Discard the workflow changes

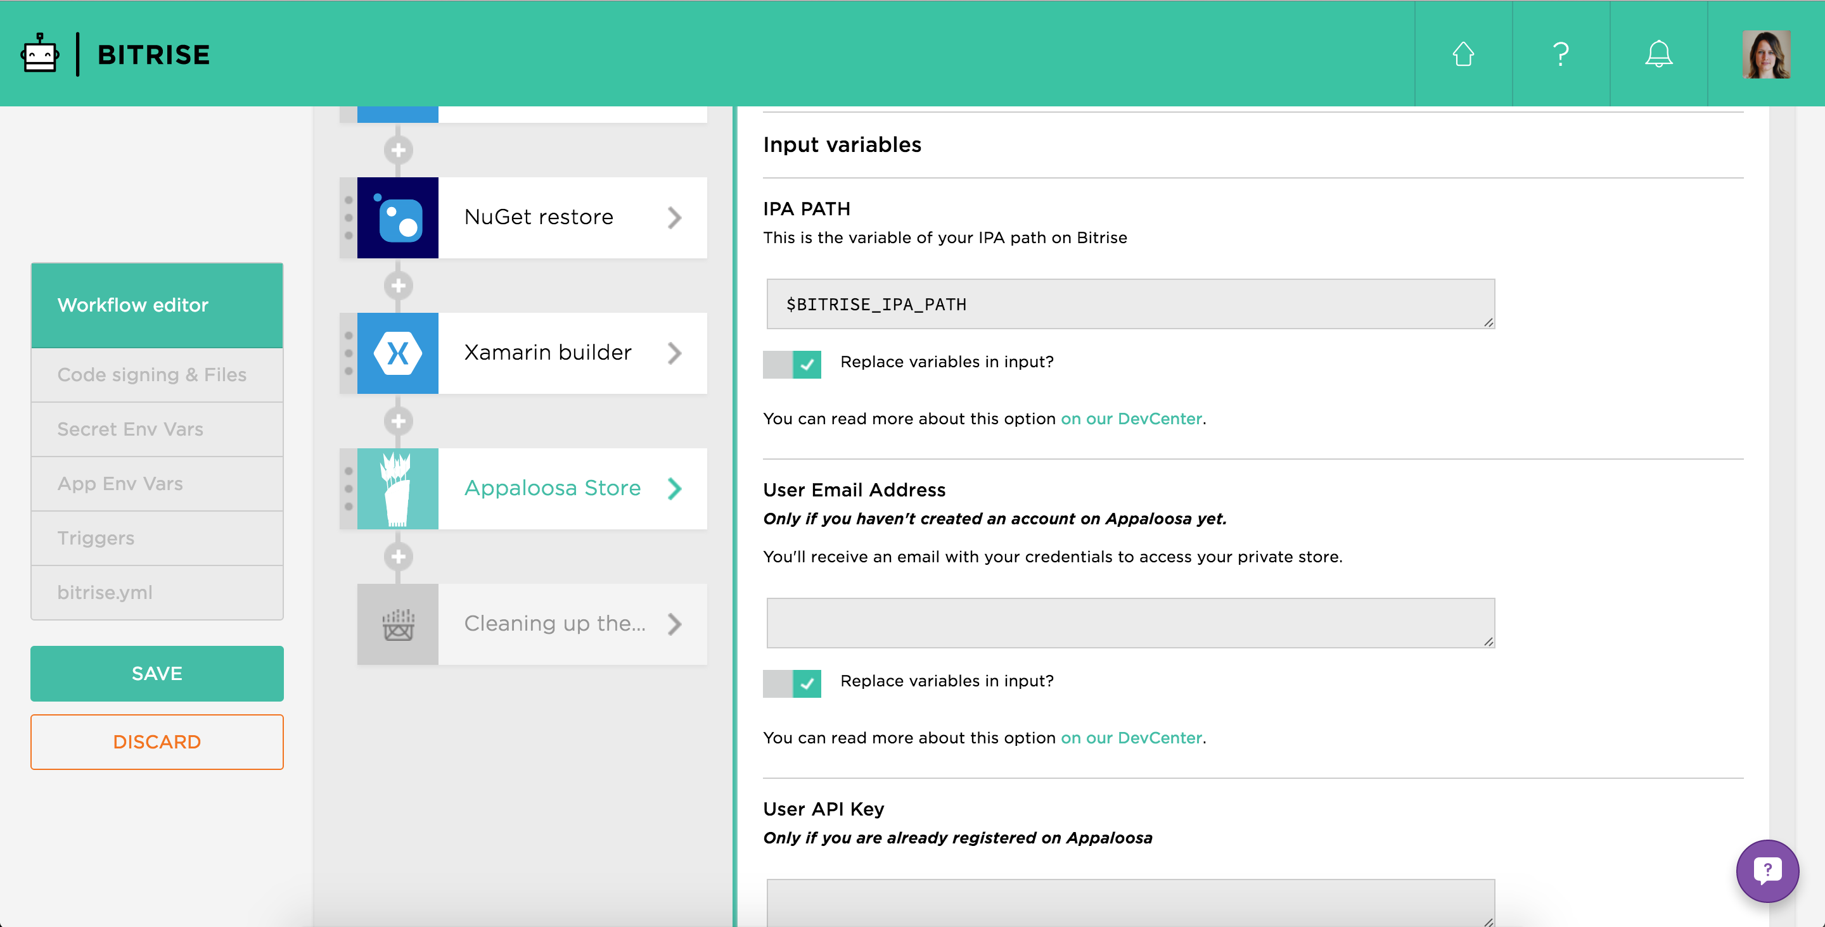pyautogui.click(x=157, y=742)
